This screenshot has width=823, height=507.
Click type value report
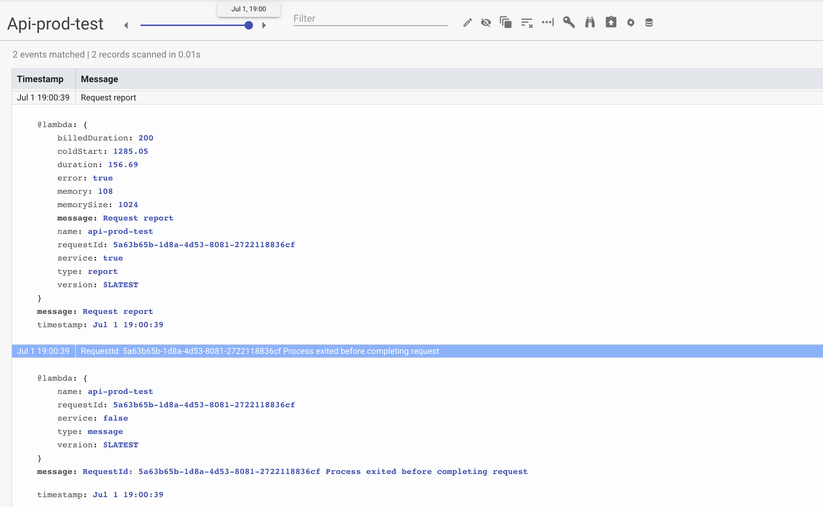[x=103, y=271]
